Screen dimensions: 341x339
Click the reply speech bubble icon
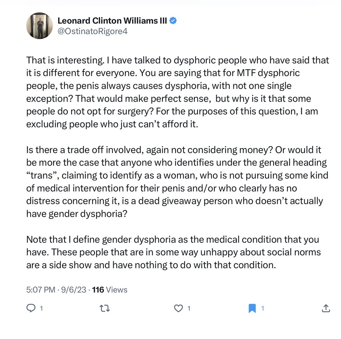click(x=31, y=308)
